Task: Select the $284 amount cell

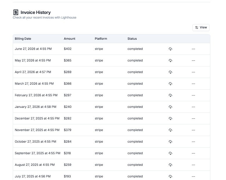Action: point(68,142)
